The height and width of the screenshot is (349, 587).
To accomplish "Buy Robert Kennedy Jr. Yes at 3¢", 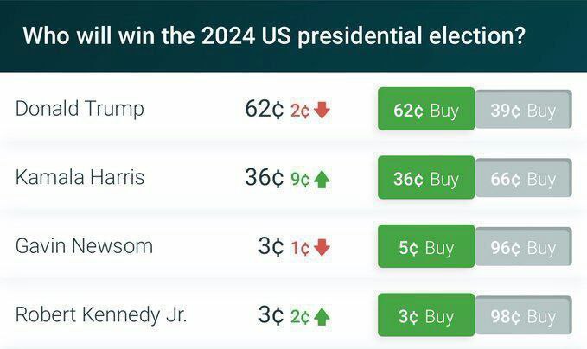I will pos(426,315).
